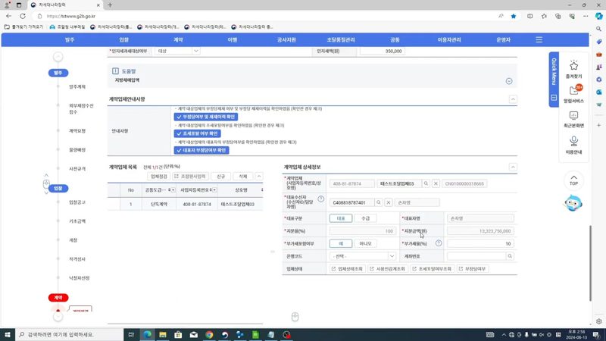606x341 pixels.
Task: Select the 입찰 stage pill in sidebar
Action: [x=58, y=188]
